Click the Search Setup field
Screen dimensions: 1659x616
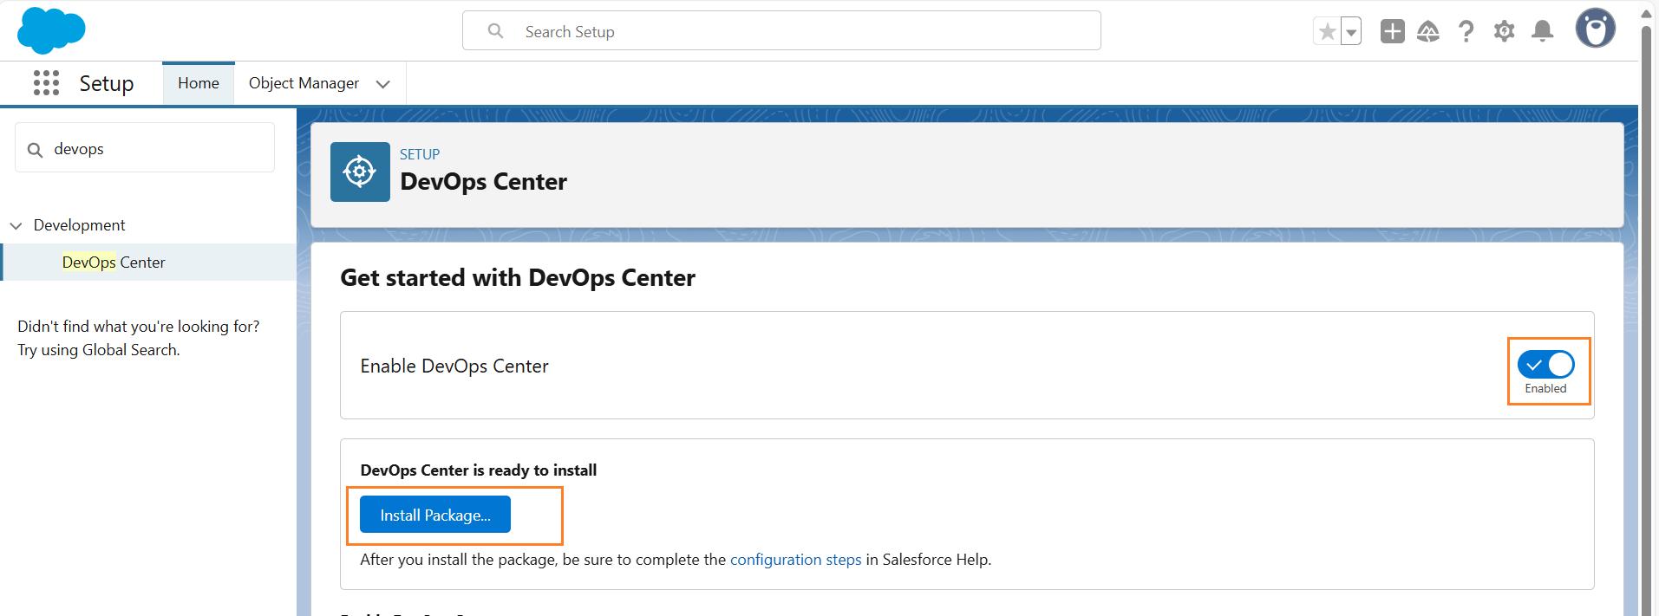pos(781,31)
